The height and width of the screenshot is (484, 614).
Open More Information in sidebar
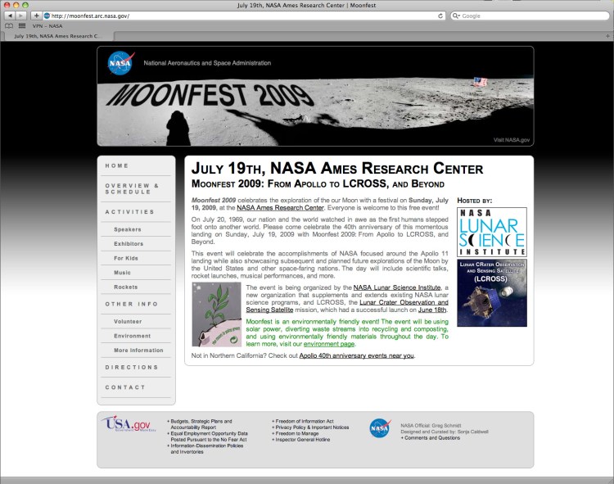coord(138,351)
